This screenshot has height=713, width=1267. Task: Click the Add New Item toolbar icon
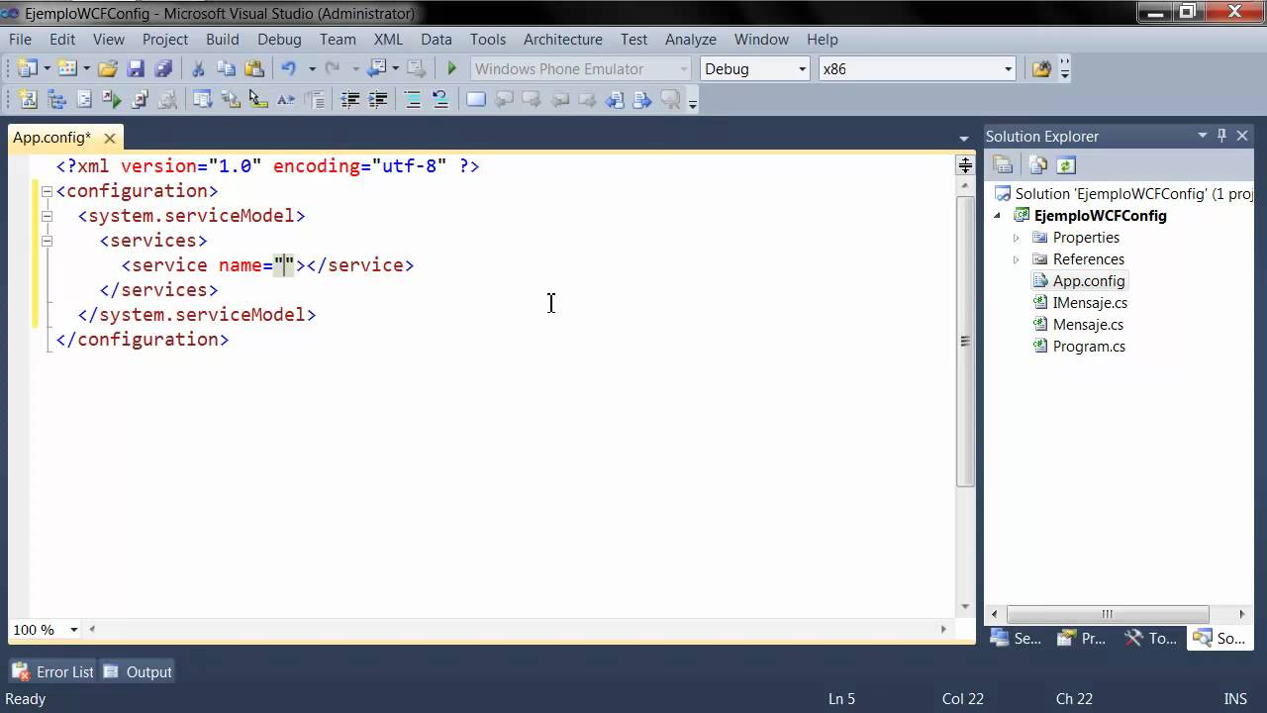(x=67, y=68)
